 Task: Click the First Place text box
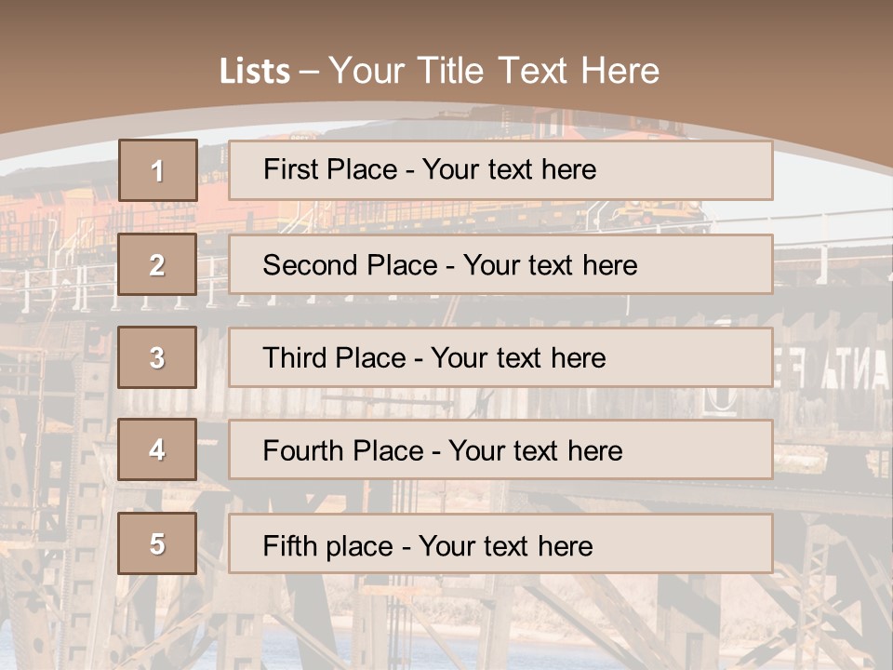(500, 170)
